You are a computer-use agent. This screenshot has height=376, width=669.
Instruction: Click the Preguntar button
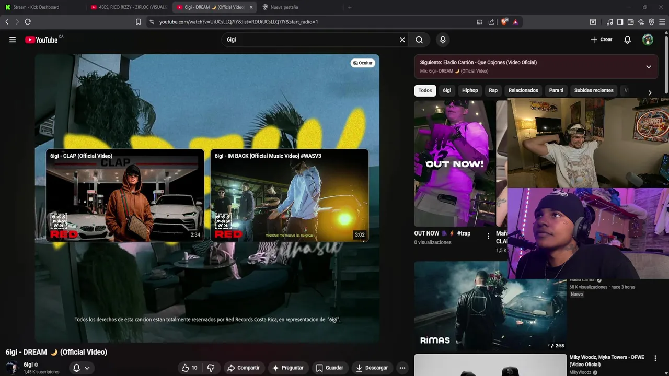point(288,368)
